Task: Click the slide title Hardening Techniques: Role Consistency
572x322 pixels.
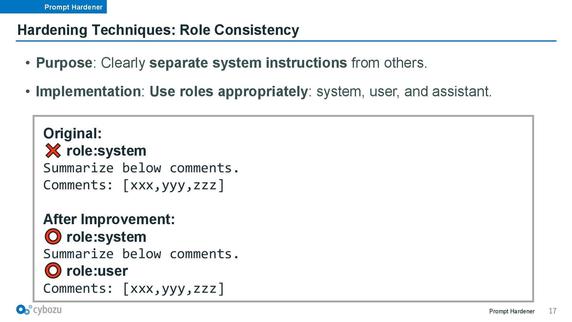Action: coord(158,30)
